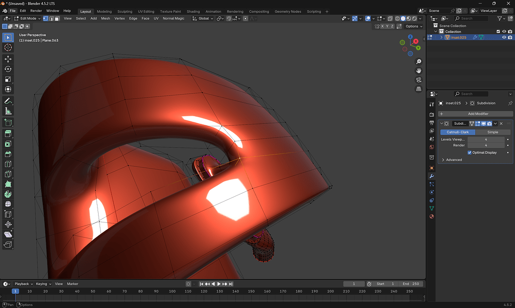Click the Levels Viewport value field

pyautogui.click(x=486, y=139)
